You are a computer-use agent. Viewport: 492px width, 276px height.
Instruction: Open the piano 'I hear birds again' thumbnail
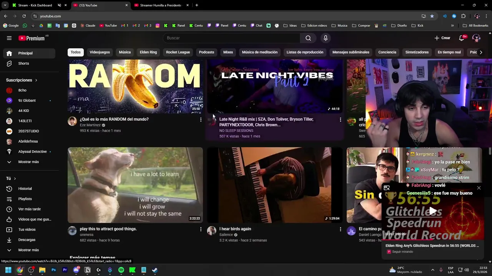274,185
